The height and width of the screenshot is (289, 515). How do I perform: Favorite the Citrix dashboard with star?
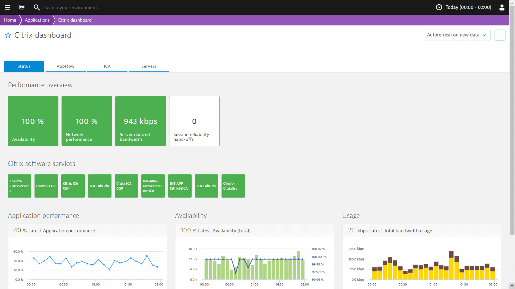8,35
